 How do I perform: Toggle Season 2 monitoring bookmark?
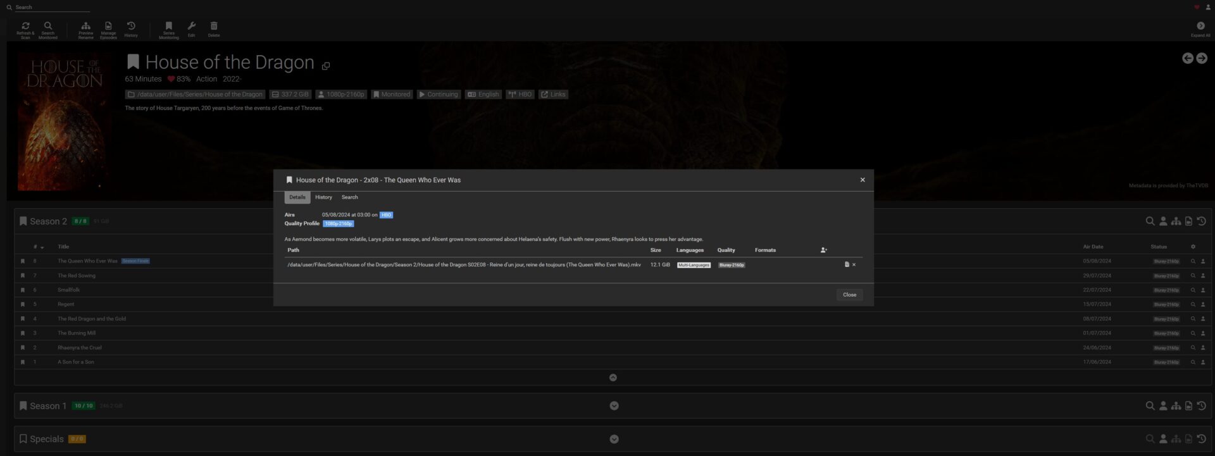point(23,221)
